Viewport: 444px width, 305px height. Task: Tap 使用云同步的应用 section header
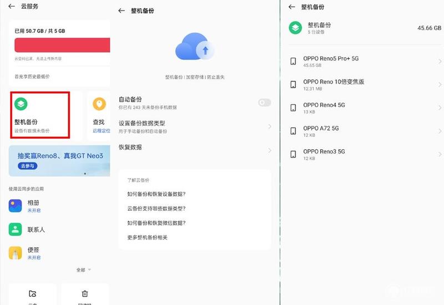pyautogui.click(x=26, y=189)
